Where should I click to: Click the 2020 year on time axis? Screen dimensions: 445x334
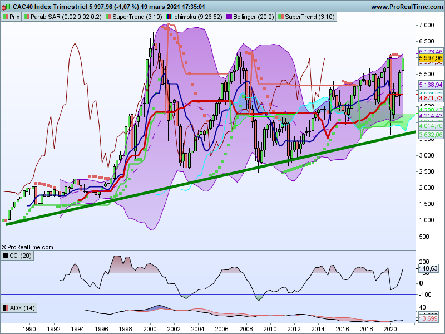click(390, 329)
